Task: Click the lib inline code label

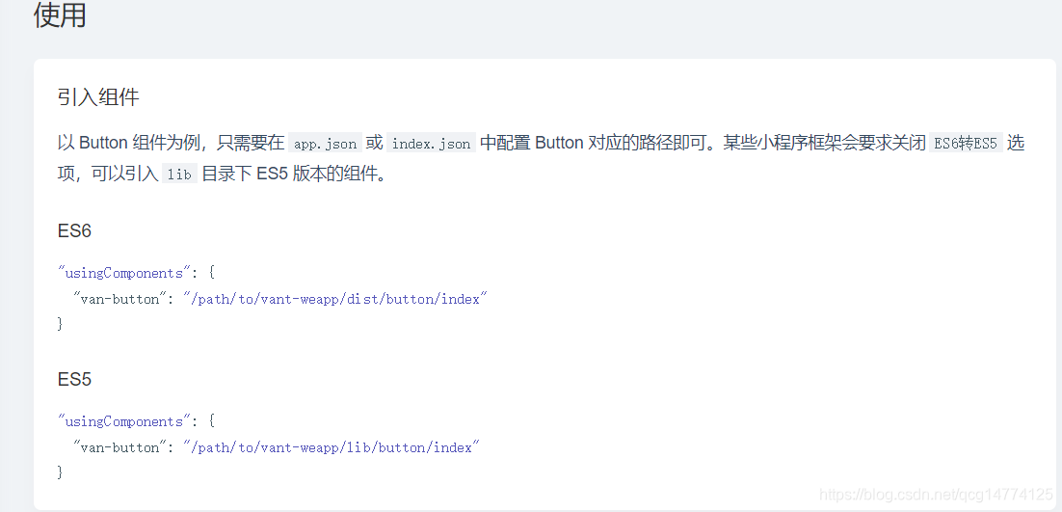Action: 179,175
